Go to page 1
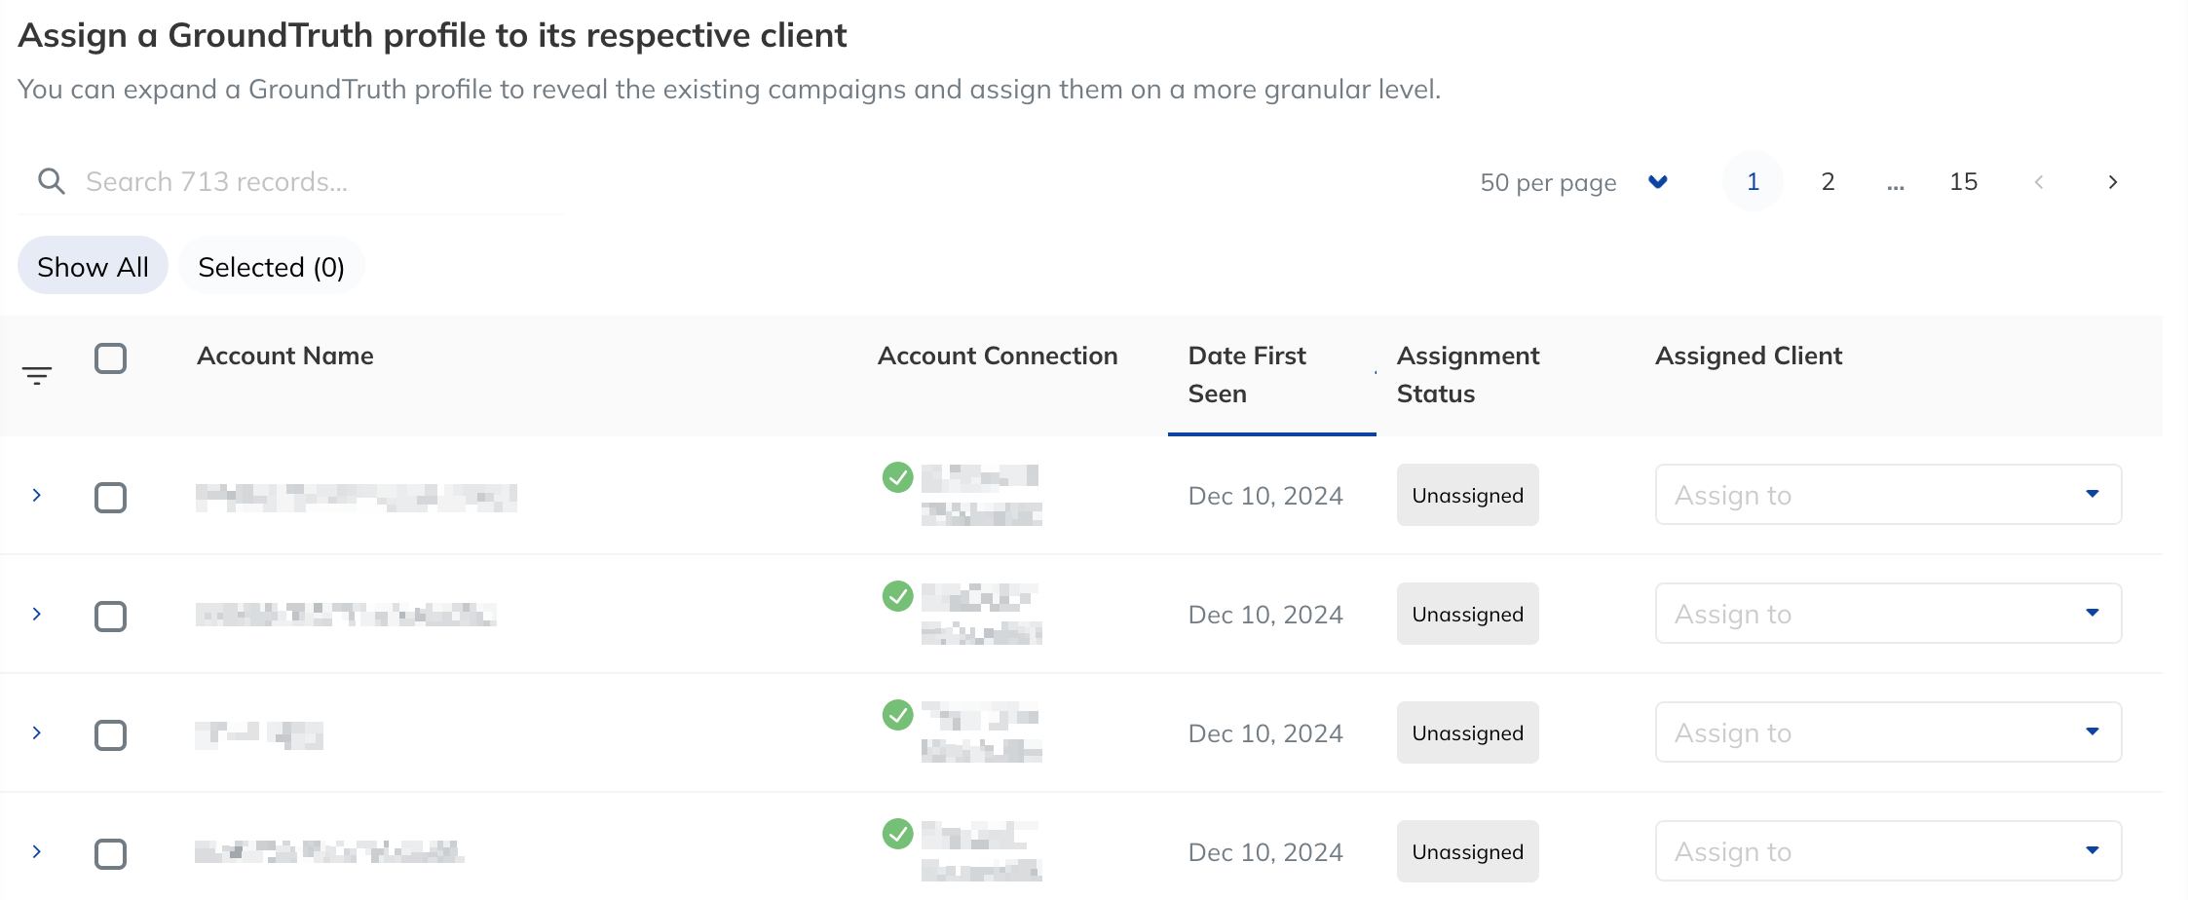Image resolution: width=2188 pixels, height=900 pixels. point(1753,181)
